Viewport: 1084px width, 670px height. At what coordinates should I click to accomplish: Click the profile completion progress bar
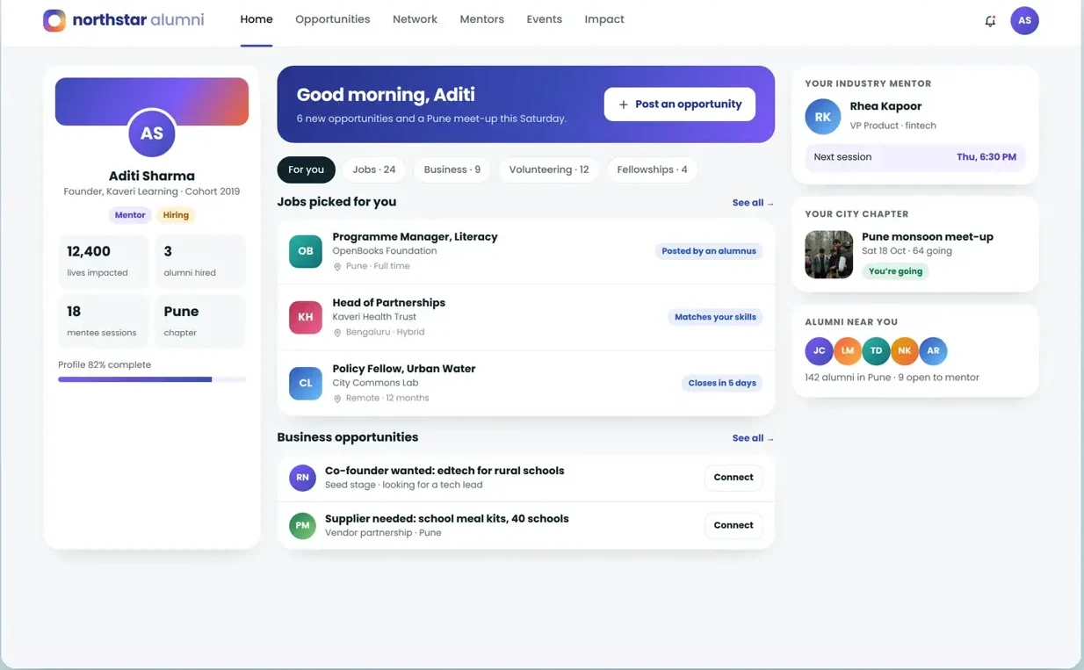click(152, 379)
